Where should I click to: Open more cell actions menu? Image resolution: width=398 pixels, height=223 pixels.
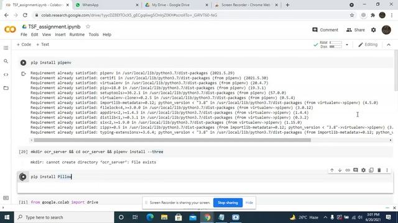pos(387,170)
